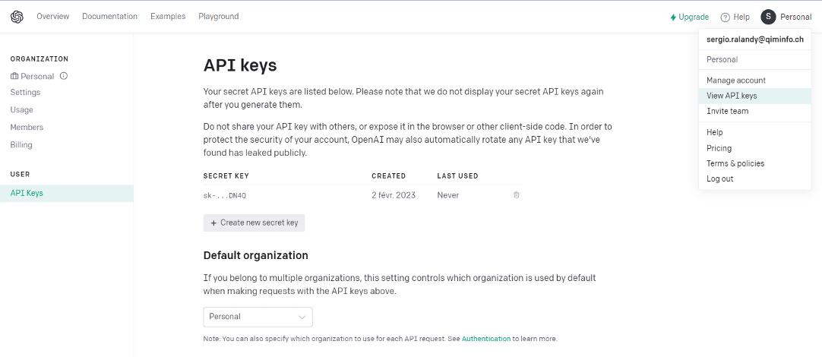Viewport: 822px width, 357px height.
Task: Click the OpenAI logo icon
Action: tap(17, 17)
